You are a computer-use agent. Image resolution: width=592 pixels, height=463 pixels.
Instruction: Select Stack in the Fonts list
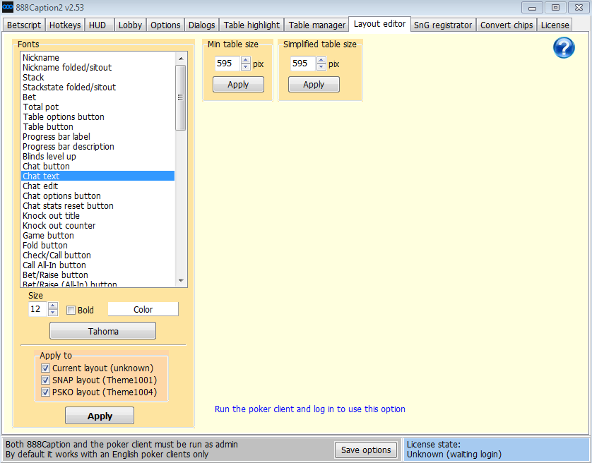click(x=97, y=78)
